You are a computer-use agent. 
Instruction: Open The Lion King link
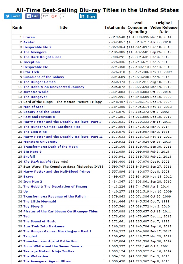[35, 132]
